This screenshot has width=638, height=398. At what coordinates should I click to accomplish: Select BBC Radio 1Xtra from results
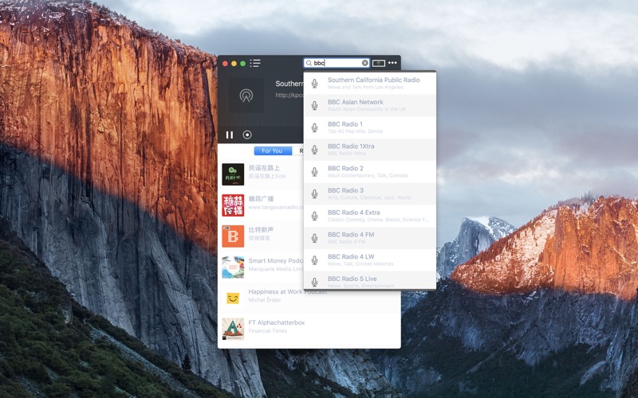click(x=370, y=150)
